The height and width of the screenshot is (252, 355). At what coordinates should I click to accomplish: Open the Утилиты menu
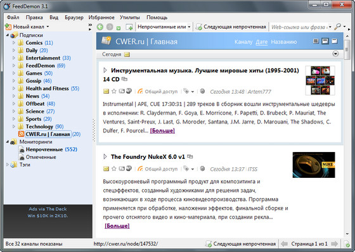pyautogui.click(x=130, y=18)
